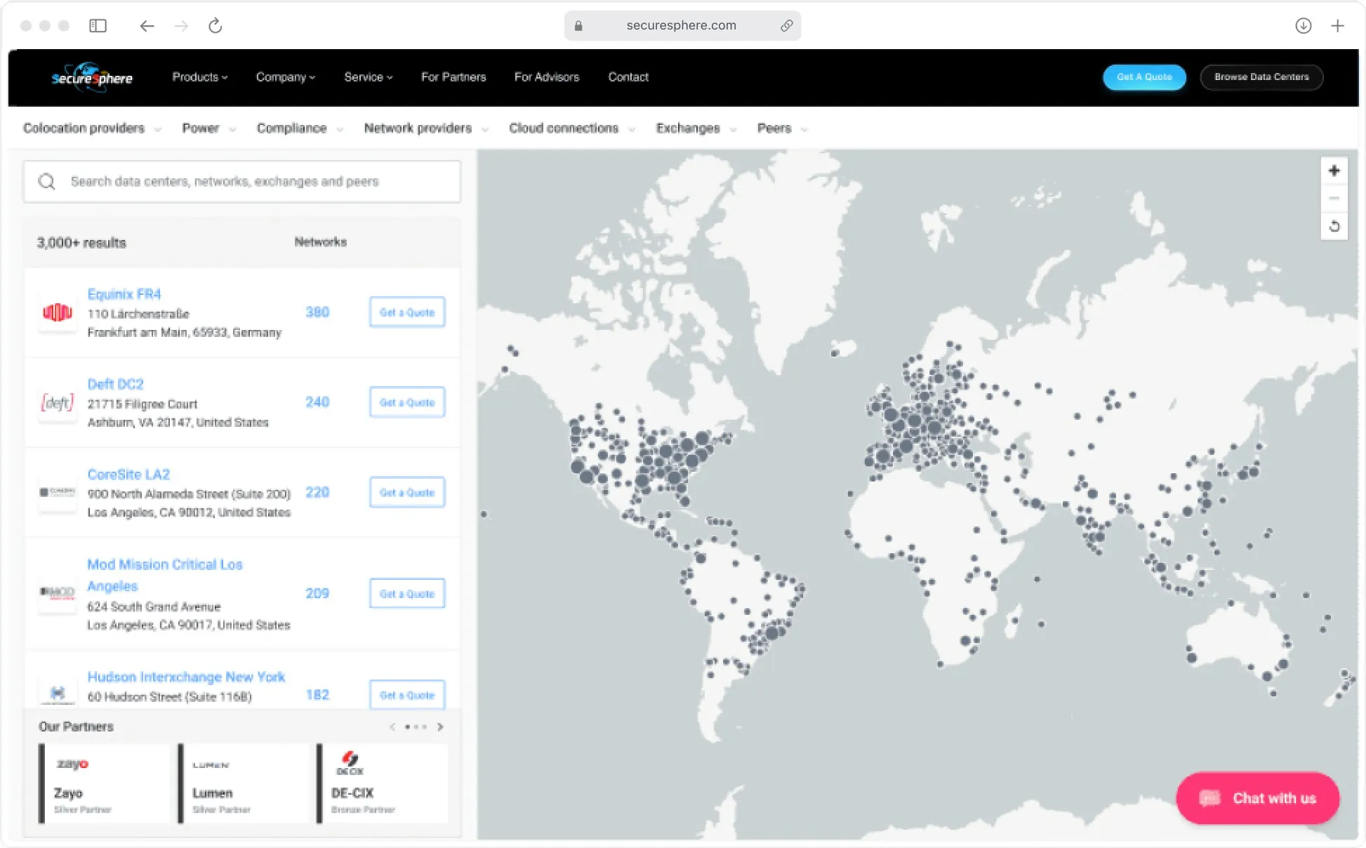Expand the Network providers dropdown
Screen dimensions: 1366x848
pyautogui.click(x=425, y=128)
